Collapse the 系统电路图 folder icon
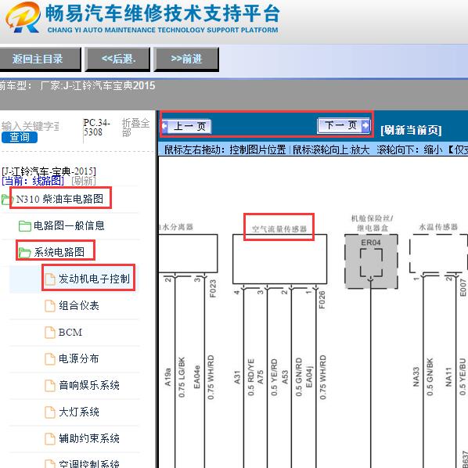Image resolution: width=468 pixels, height=468 pixels. click(x=25, y=253)
